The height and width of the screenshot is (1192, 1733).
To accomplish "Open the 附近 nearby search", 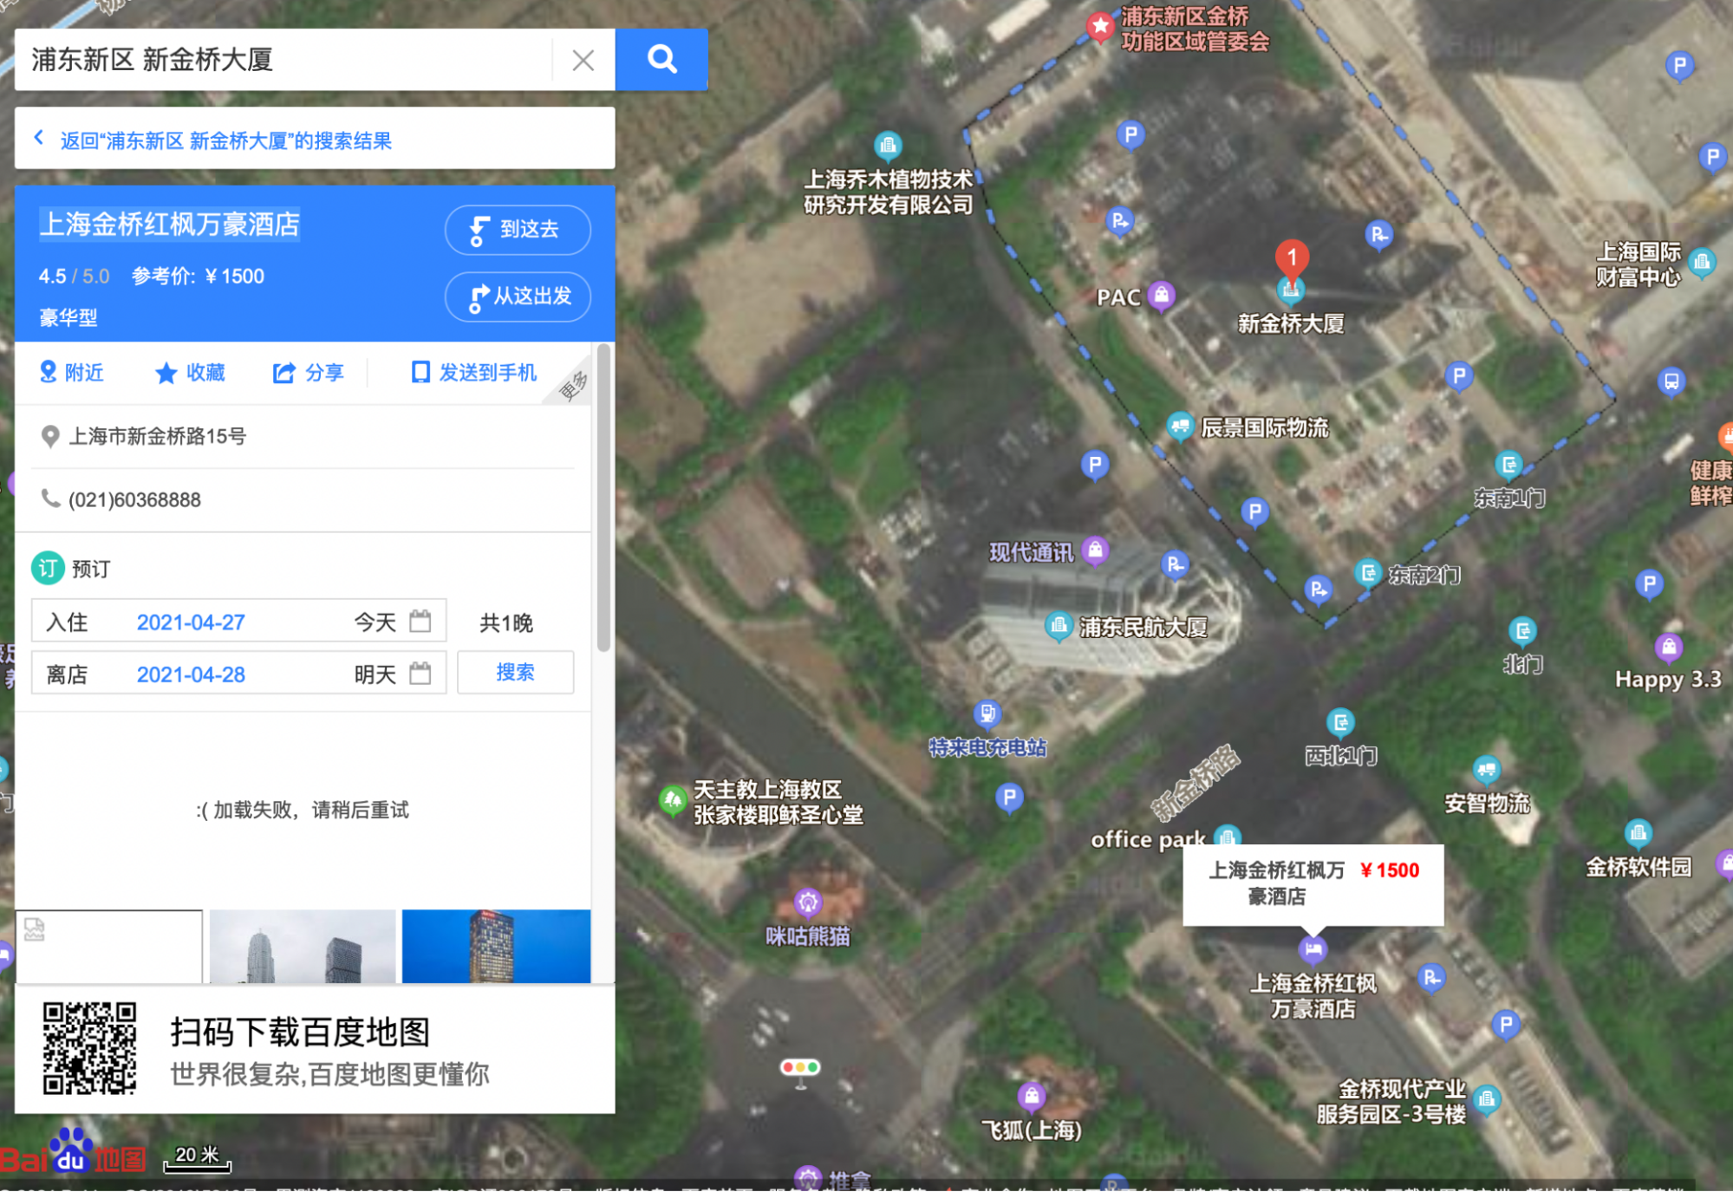I will (x=72, y=373).
